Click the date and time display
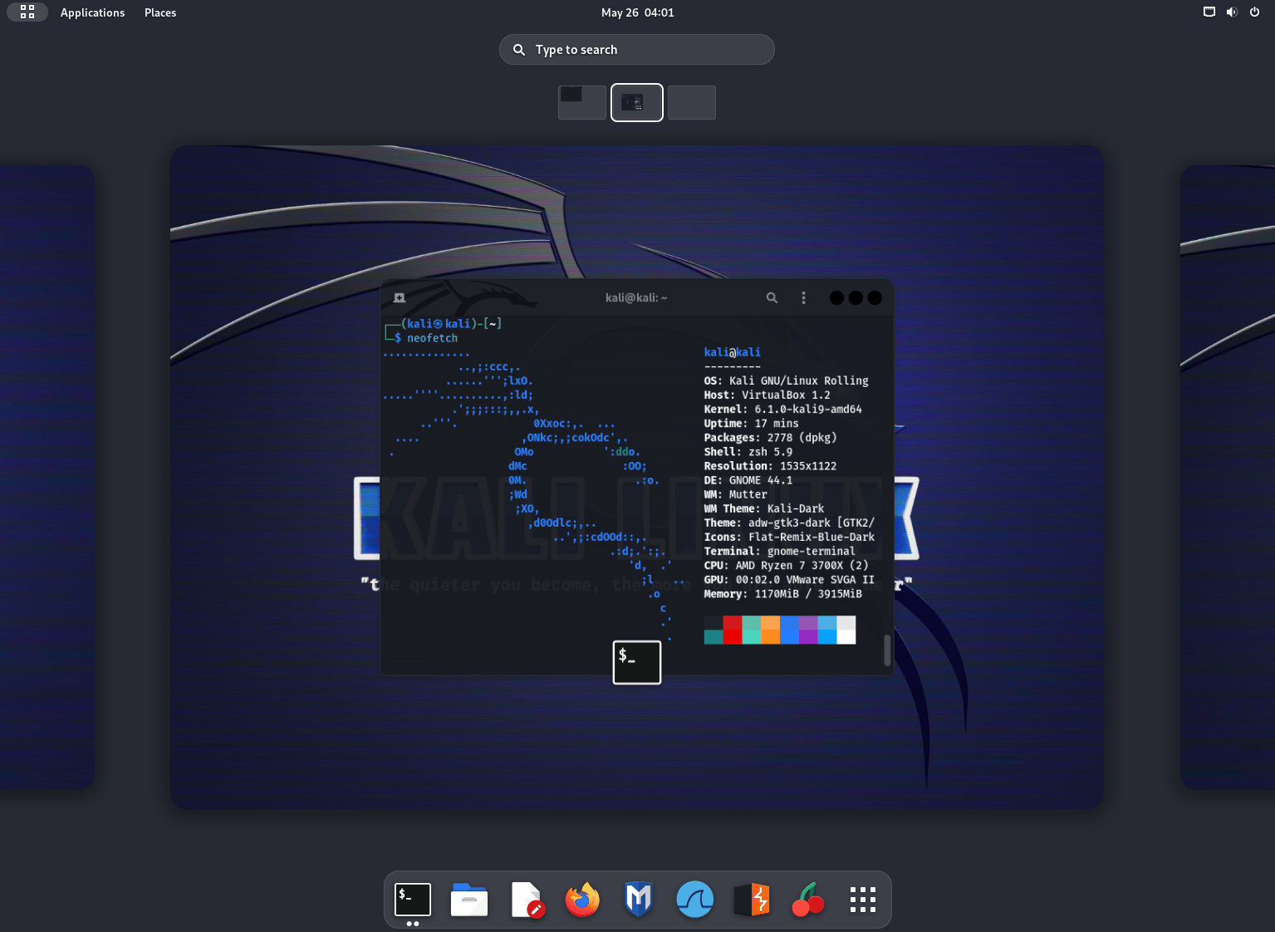This screenshot has width=1275, height=932. [637, 12]
